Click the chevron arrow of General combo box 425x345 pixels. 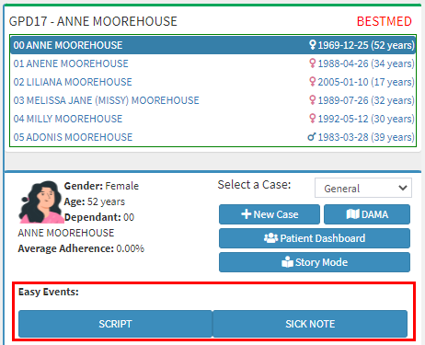(x=403, y=188)
